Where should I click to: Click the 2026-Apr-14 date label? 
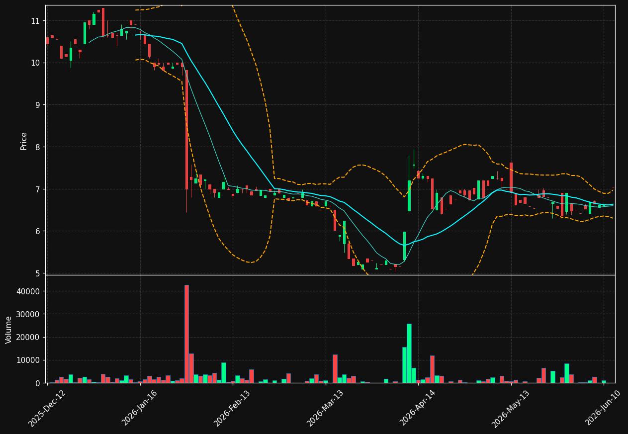coord(418,408)
